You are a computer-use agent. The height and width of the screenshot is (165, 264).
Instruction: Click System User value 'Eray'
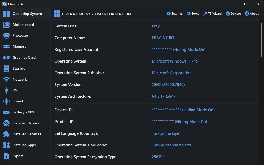pyautogui.click(x=156, y=26)
